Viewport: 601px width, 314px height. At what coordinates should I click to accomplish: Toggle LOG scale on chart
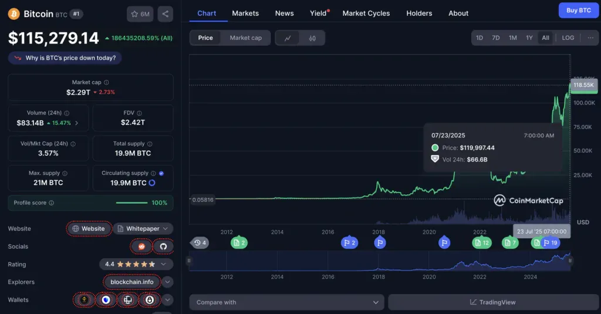pos(568,38)
